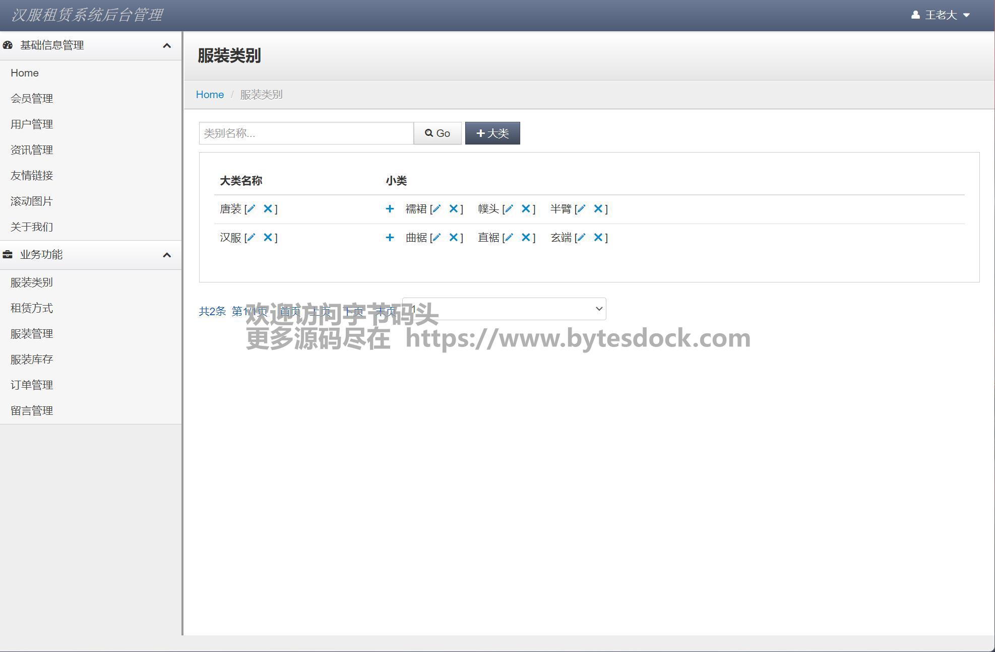Open 服装管理 in the sidebar

32,334
